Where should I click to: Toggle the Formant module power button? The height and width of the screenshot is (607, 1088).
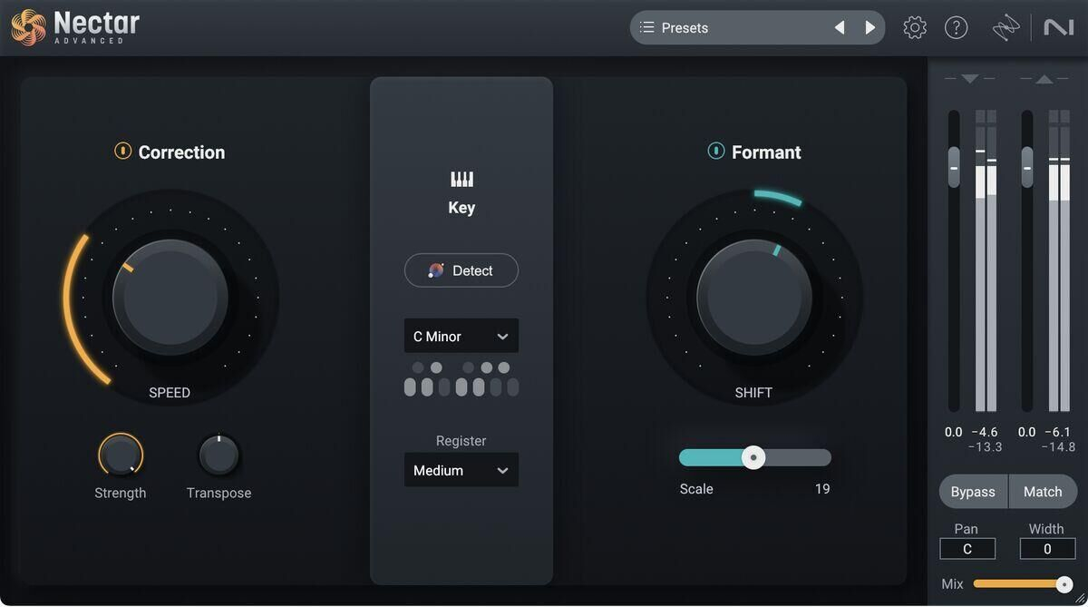(x=716, y=152)
